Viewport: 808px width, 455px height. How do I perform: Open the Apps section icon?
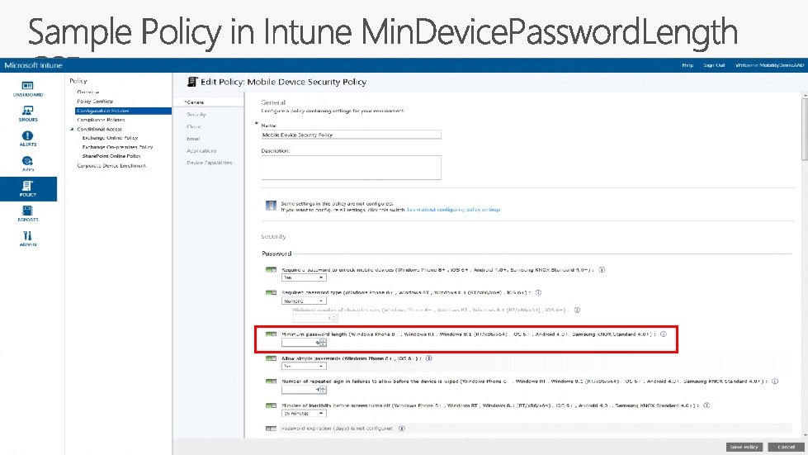pyautogui.click(x=28, y=161)
